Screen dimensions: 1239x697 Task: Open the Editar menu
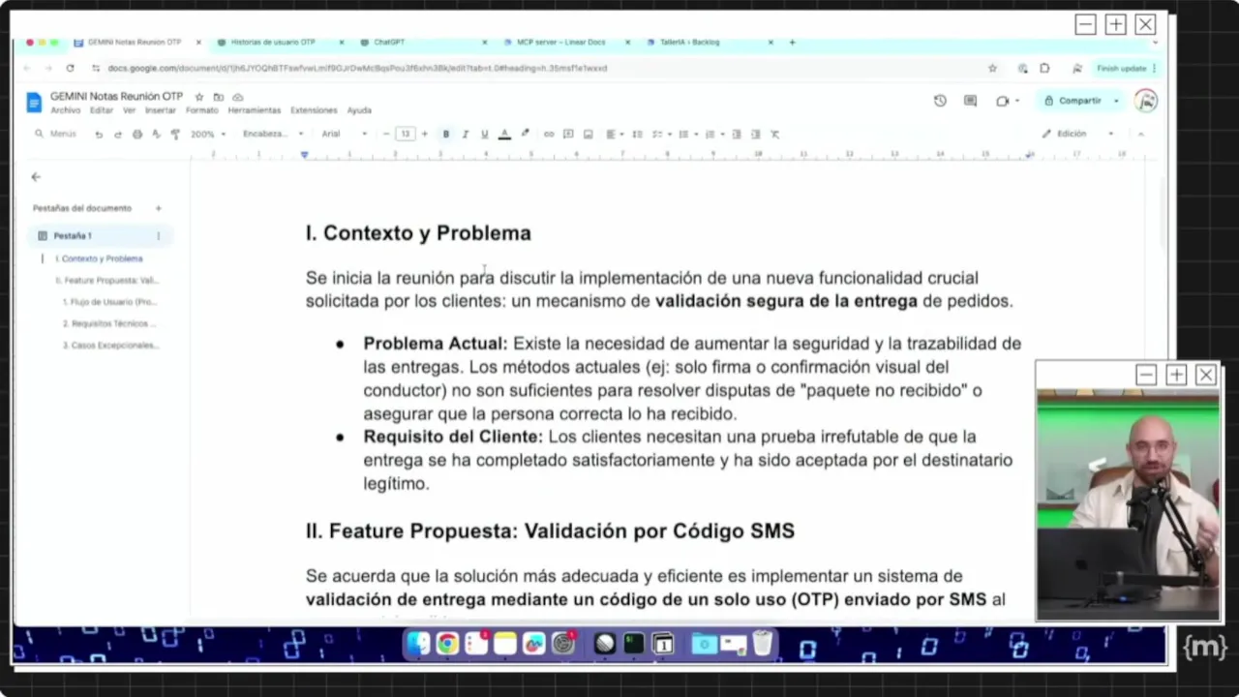102,110
